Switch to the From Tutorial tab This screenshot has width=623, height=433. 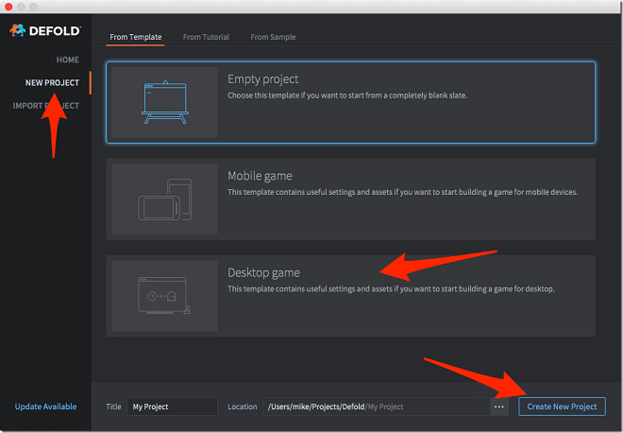click(206, 37)
